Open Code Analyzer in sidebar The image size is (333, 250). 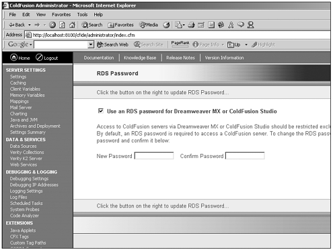coord(24,216)
